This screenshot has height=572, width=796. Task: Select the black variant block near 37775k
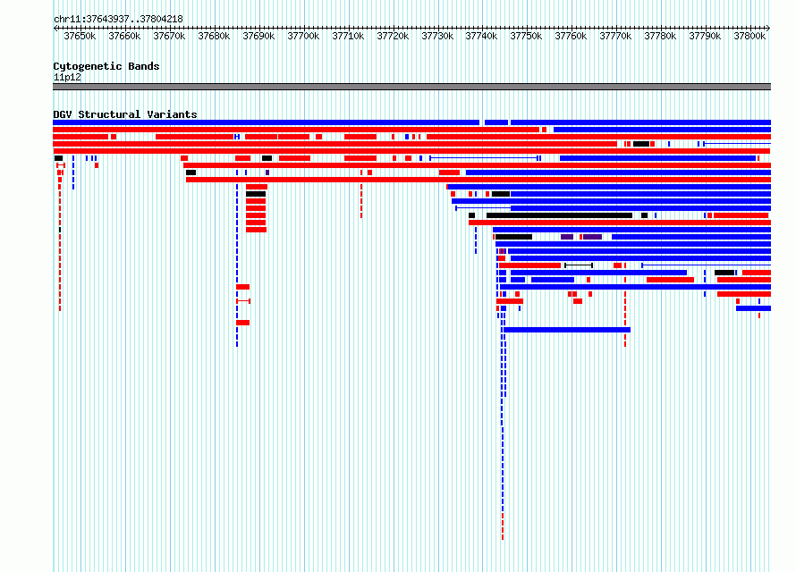pos(641,144)
